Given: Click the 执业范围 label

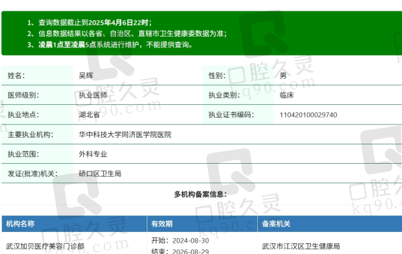Looking at the screenshot, I should tap(23, 154).
